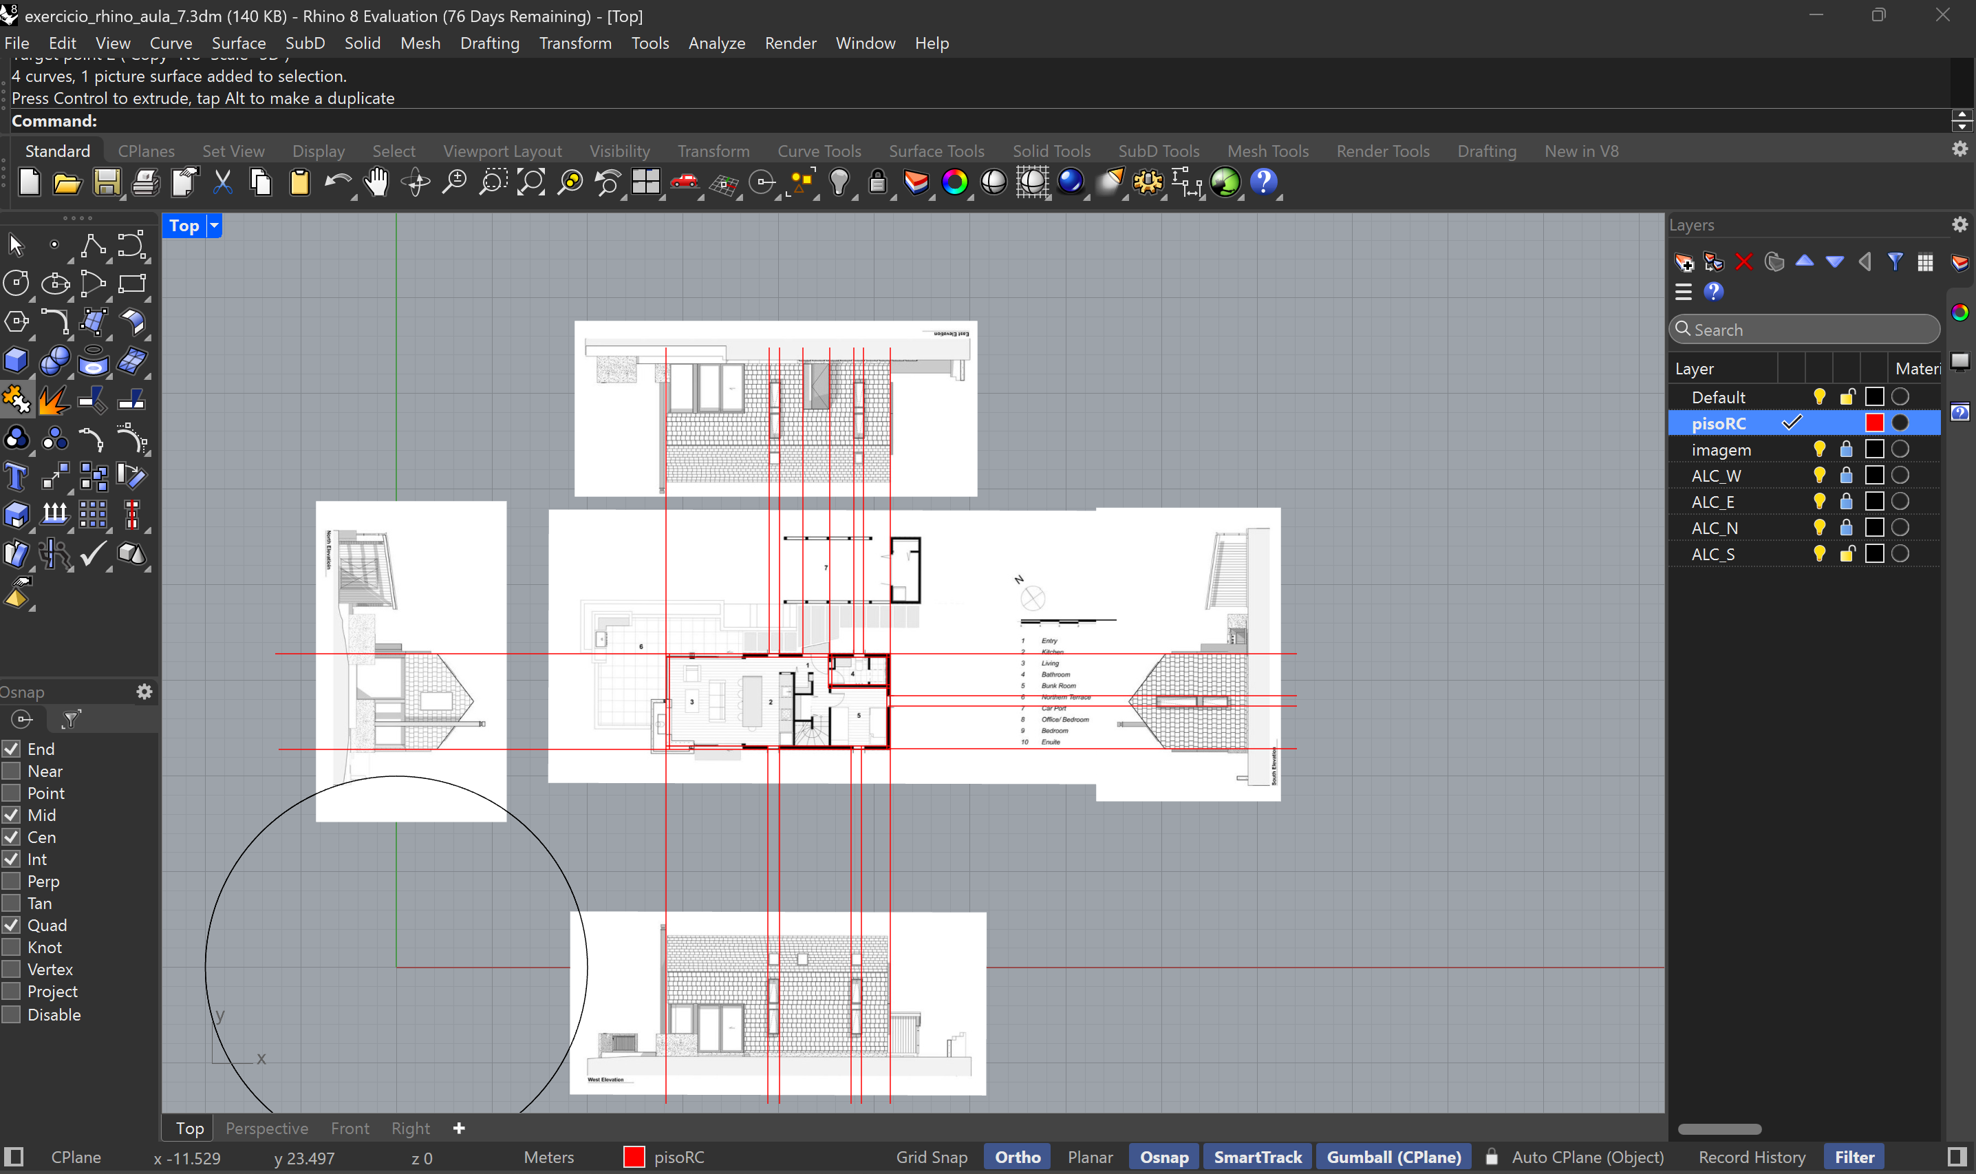The height and width of the screenshot is (1174, 1976).
Task: Disable the End object snap
Action: [11, 749]
